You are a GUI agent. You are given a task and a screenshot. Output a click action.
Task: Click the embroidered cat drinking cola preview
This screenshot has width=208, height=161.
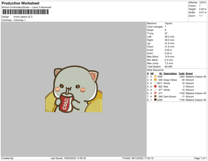[x=74, y=89]
